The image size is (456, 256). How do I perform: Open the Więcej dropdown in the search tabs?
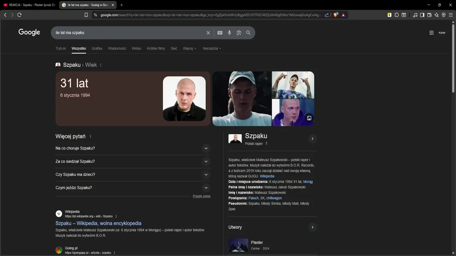click(190, 48)
